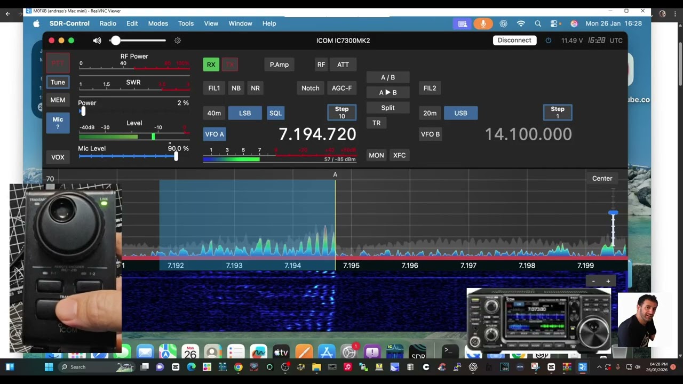
Task: Open Pages in the Mac dock
Action: pyautogui.click(x=304, y=352)
